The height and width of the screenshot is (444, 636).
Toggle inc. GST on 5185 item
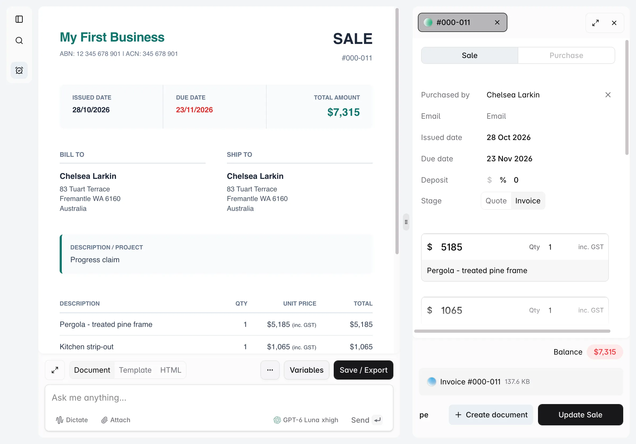pos(590,247)
